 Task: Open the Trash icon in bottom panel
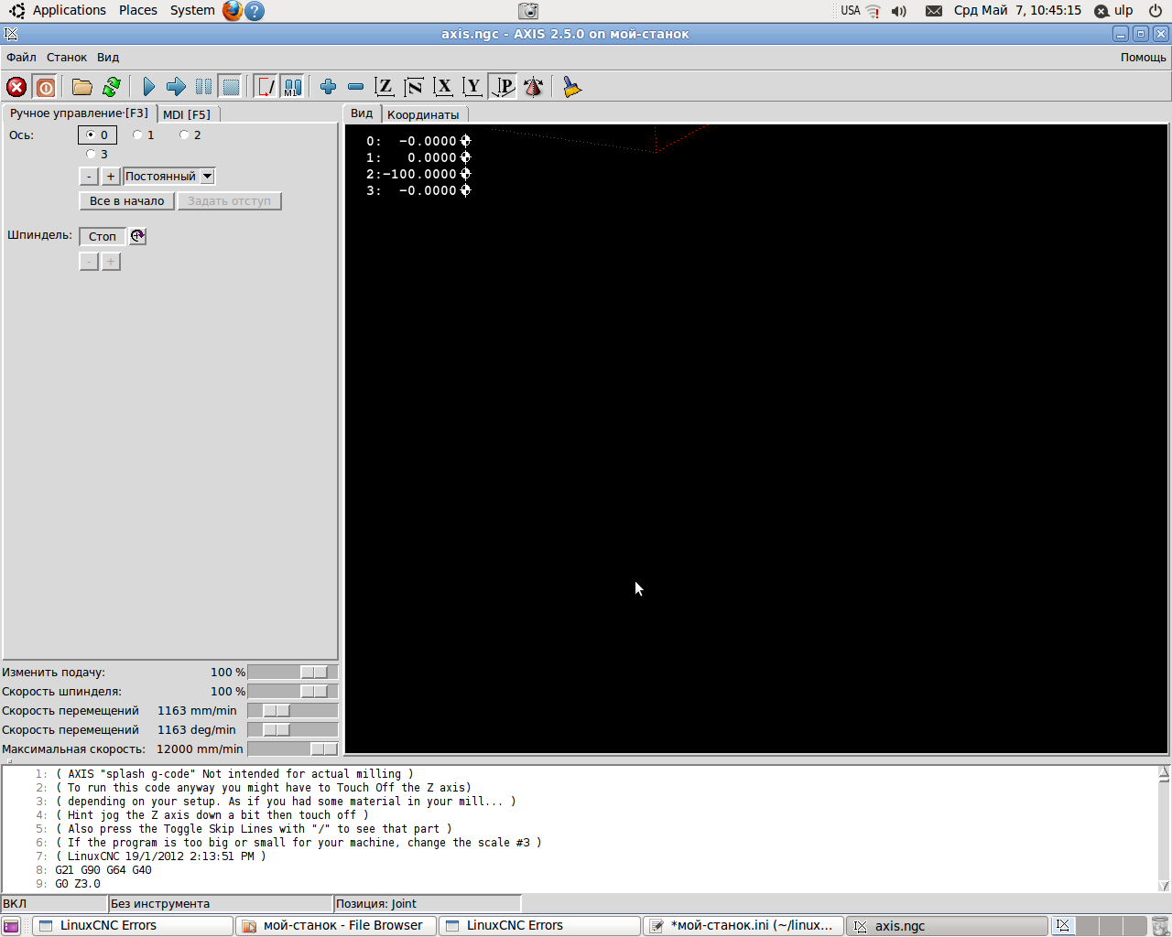pos(1160,926)
